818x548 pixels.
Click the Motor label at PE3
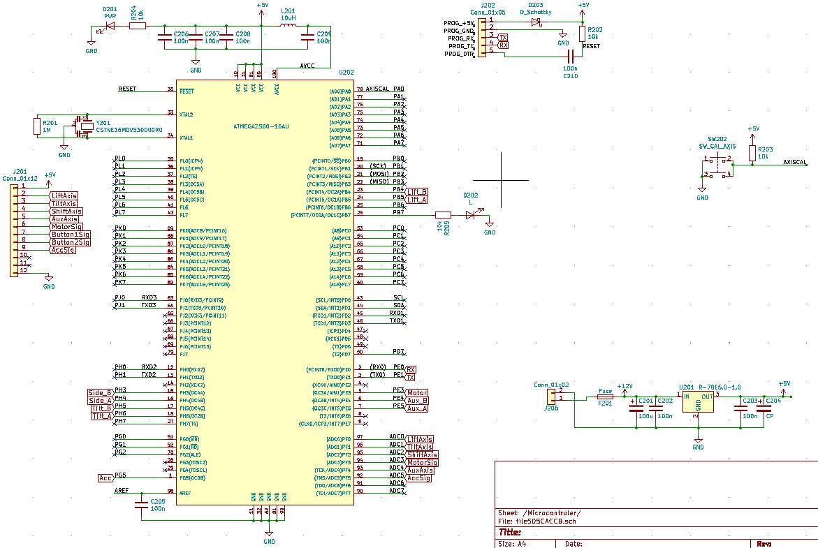(x=417, y=392)
